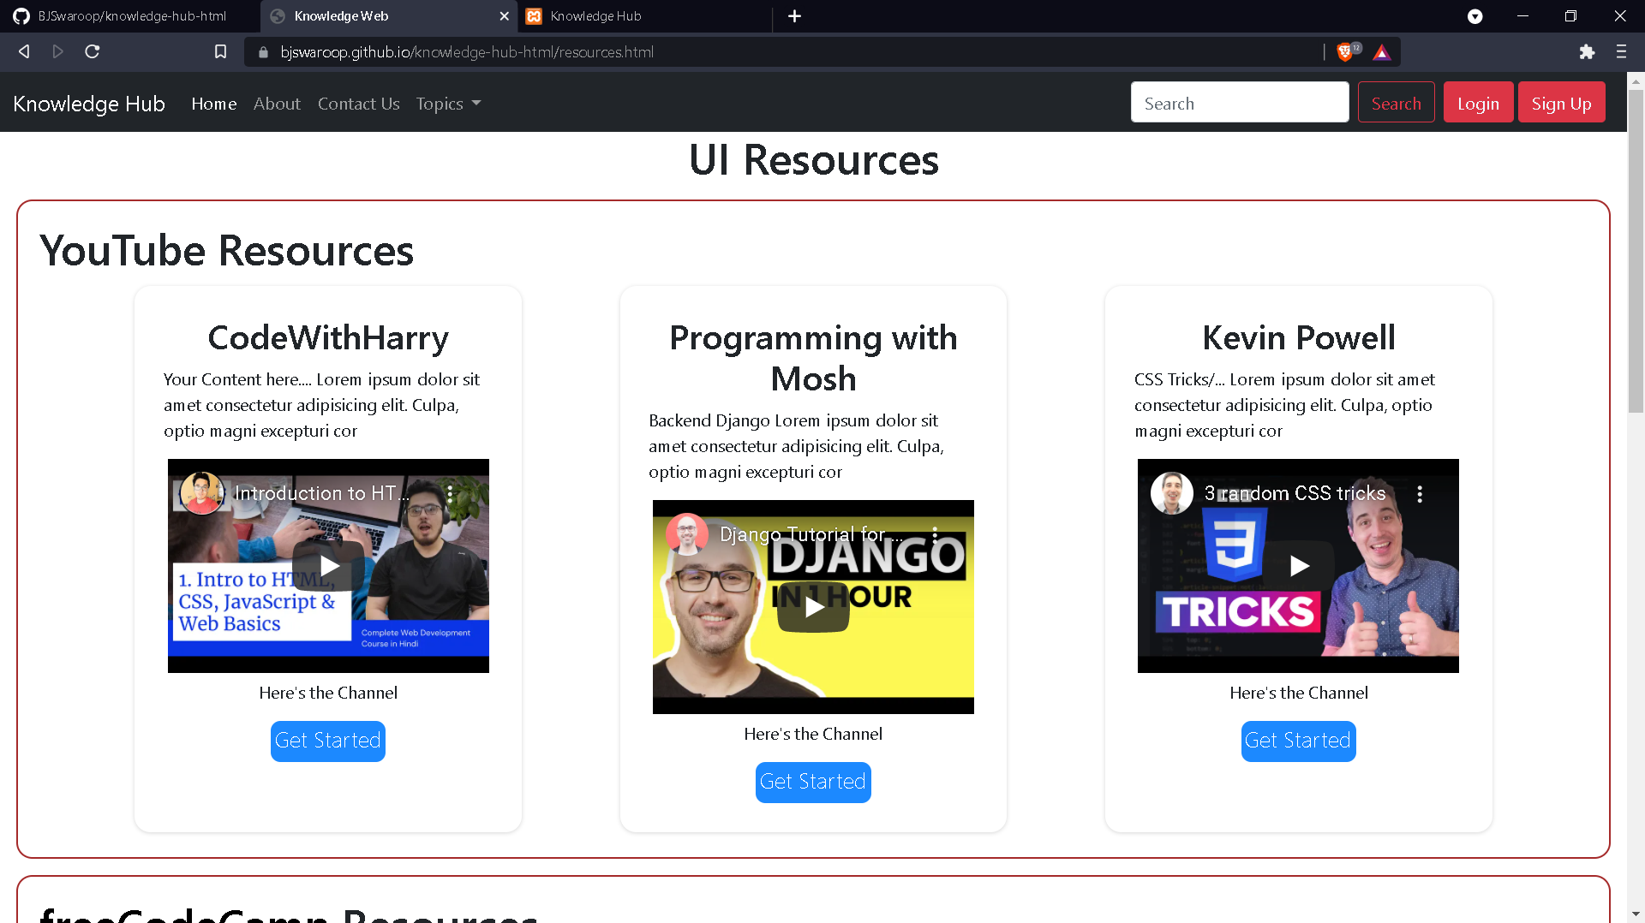Click the UI Resources page title
This screenshot has height=923, width=1645.
(x=813, y=159)
